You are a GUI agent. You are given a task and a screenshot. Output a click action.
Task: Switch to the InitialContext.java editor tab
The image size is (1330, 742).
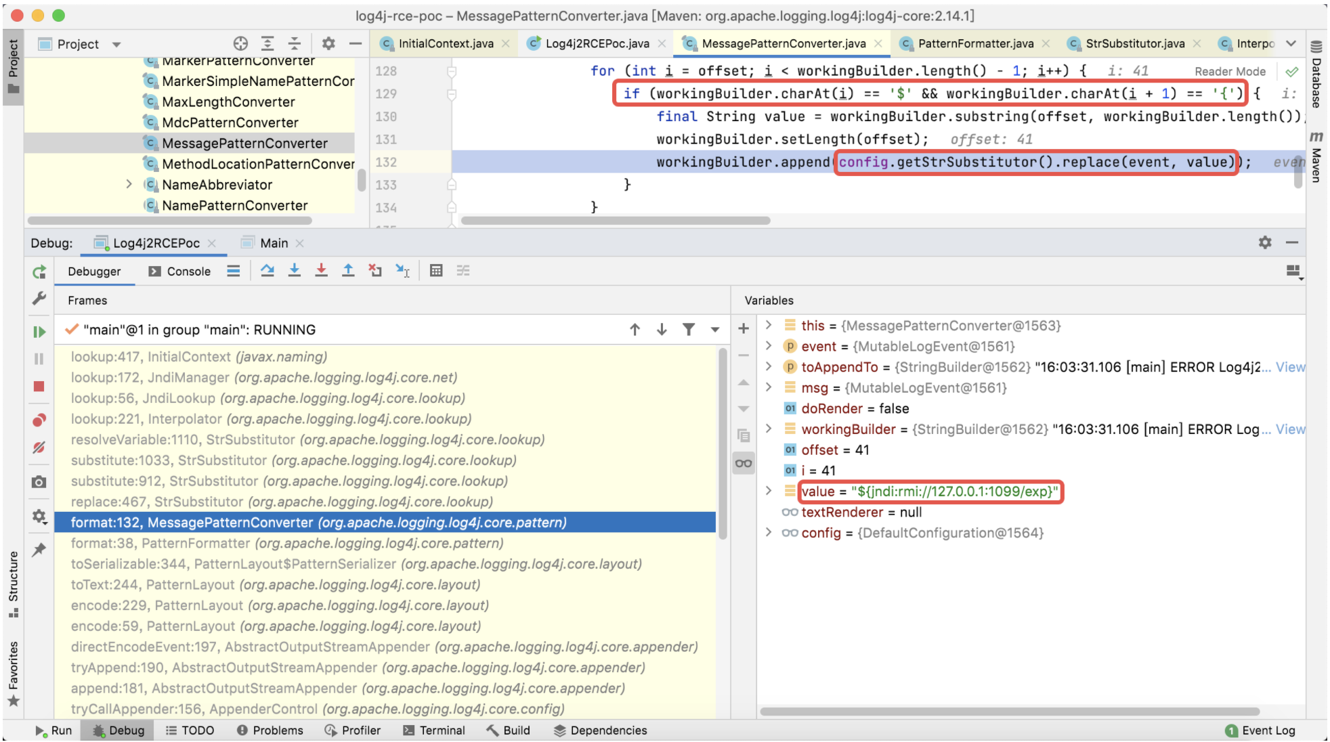coord(445,43)
